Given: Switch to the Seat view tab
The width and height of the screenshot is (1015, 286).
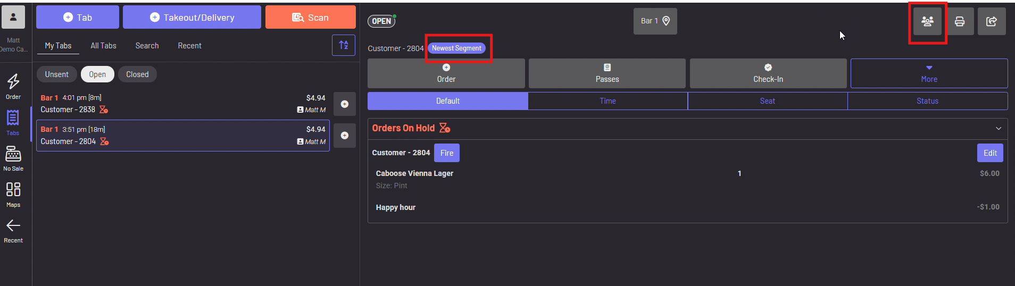Looking at the screenshot, I should pyautogui.click(x=767, y=101).
